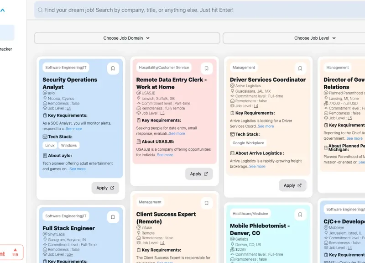This screenshot has height=263, width=365.
Task: Click the search magnifier icon
Action: (x=40, y=10)
